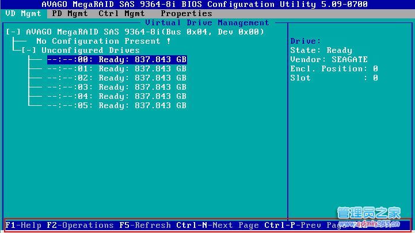Click the F1-Help hint in footer
The width and height of the screenshot is (415, 233).
pos(23,226)
